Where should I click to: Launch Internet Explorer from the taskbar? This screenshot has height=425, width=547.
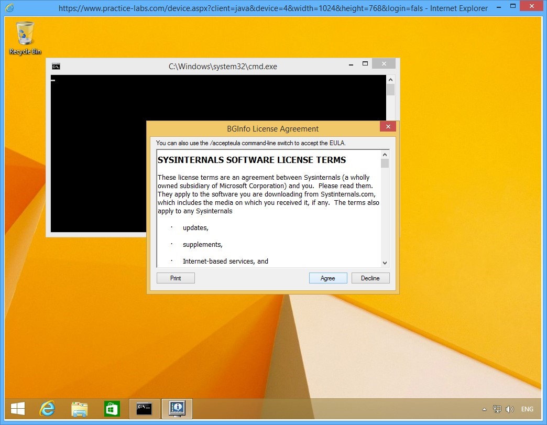47,408
